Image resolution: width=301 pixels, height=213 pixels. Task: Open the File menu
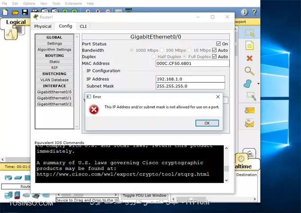4,4
